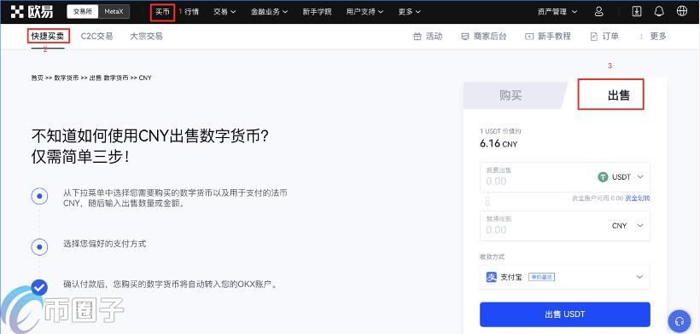This screenshot has height=334, width=700.
Task: Switch to the 购买 buy tab
Action: click(x=510, y=95)
